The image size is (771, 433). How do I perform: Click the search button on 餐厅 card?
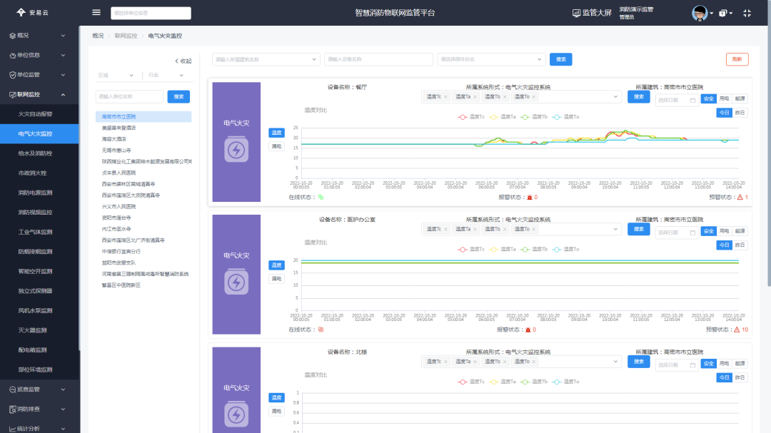[x=639, y=97]
